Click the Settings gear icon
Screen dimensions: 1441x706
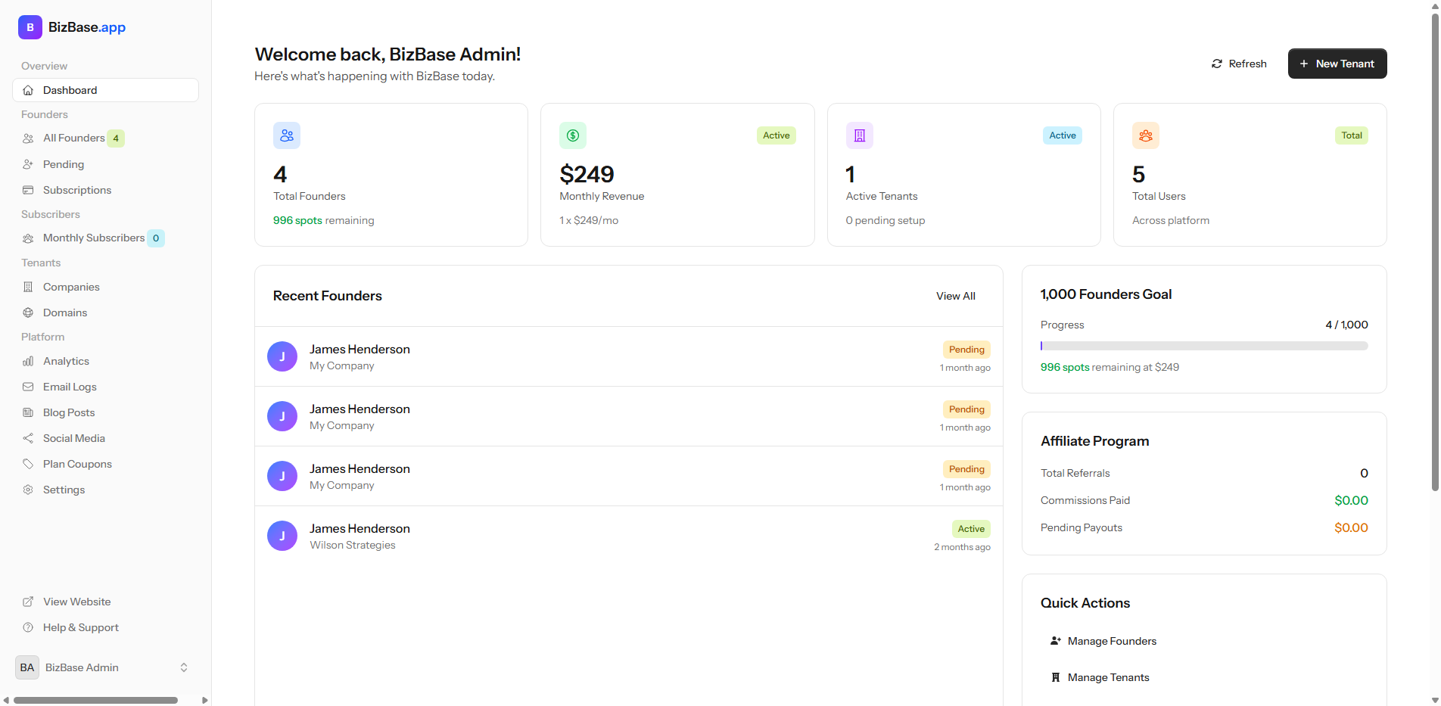click(x=28, y=490)
